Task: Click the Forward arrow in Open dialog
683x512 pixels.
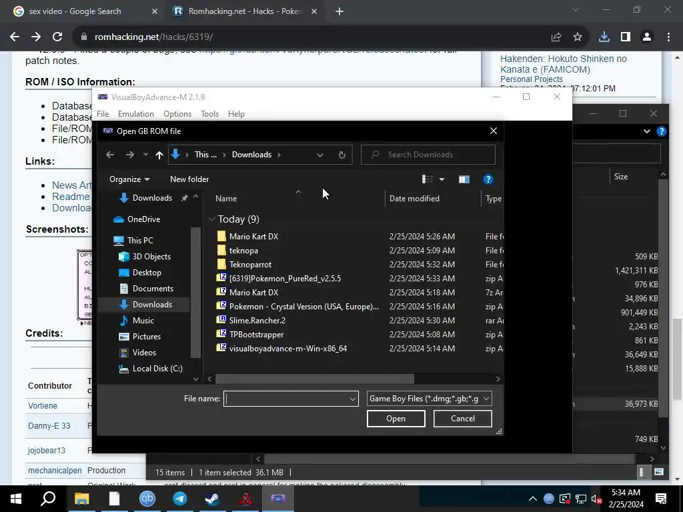Action: [130, 155]
